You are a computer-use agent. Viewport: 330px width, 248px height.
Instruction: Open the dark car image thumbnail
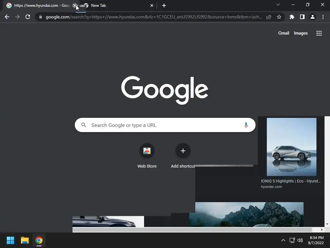pos(108,222)
